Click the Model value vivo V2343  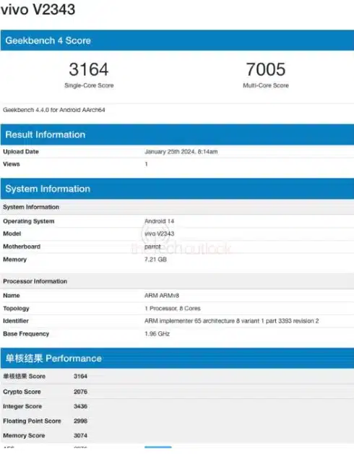pyautogui.click(x=159, y=234)
